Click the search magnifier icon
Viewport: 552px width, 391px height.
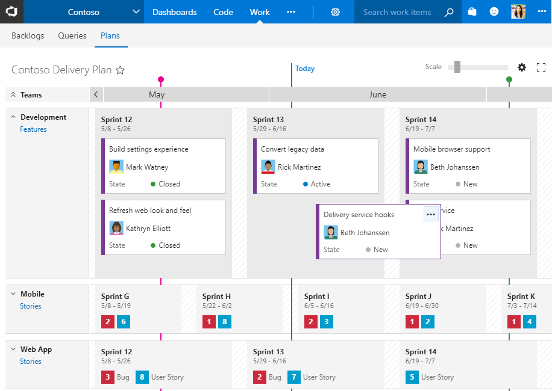point(449,12)
